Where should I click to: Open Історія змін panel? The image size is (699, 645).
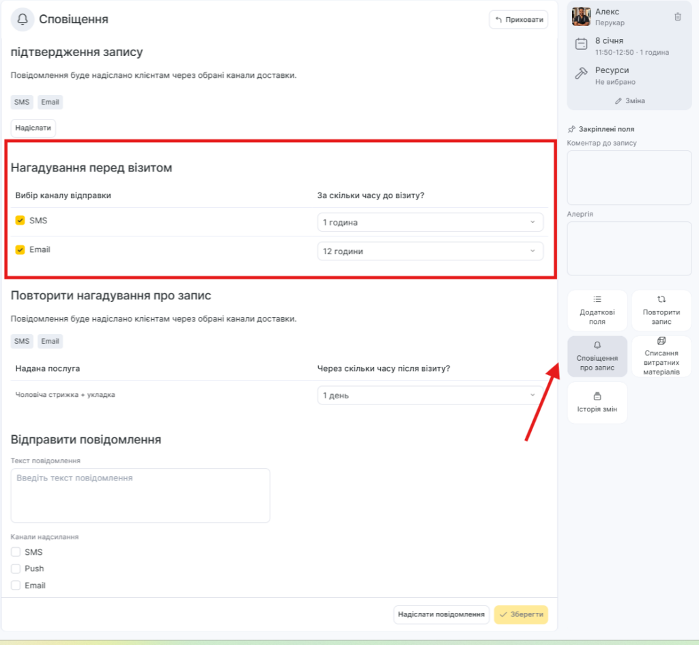click(597, 402)
